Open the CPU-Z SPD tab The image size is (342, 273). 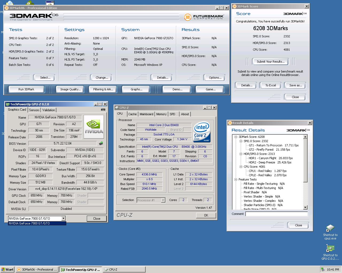click(173, 114)
